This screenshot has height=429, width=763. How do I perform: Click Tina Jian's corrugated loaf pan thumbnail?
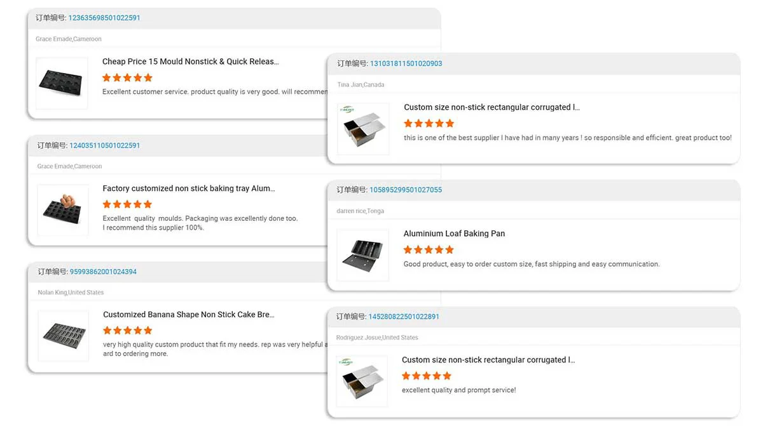point(363,129)
